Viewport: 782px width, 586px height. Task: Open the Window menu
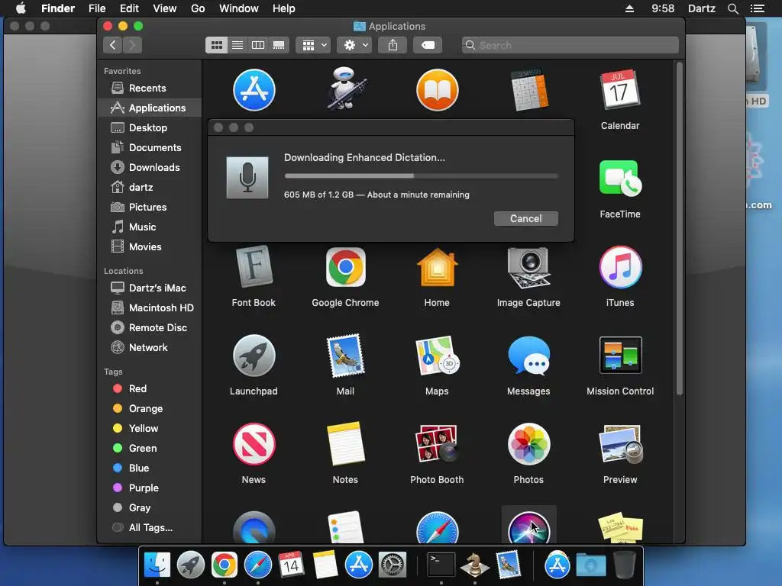pyautogui.click(x=239, y=8)
